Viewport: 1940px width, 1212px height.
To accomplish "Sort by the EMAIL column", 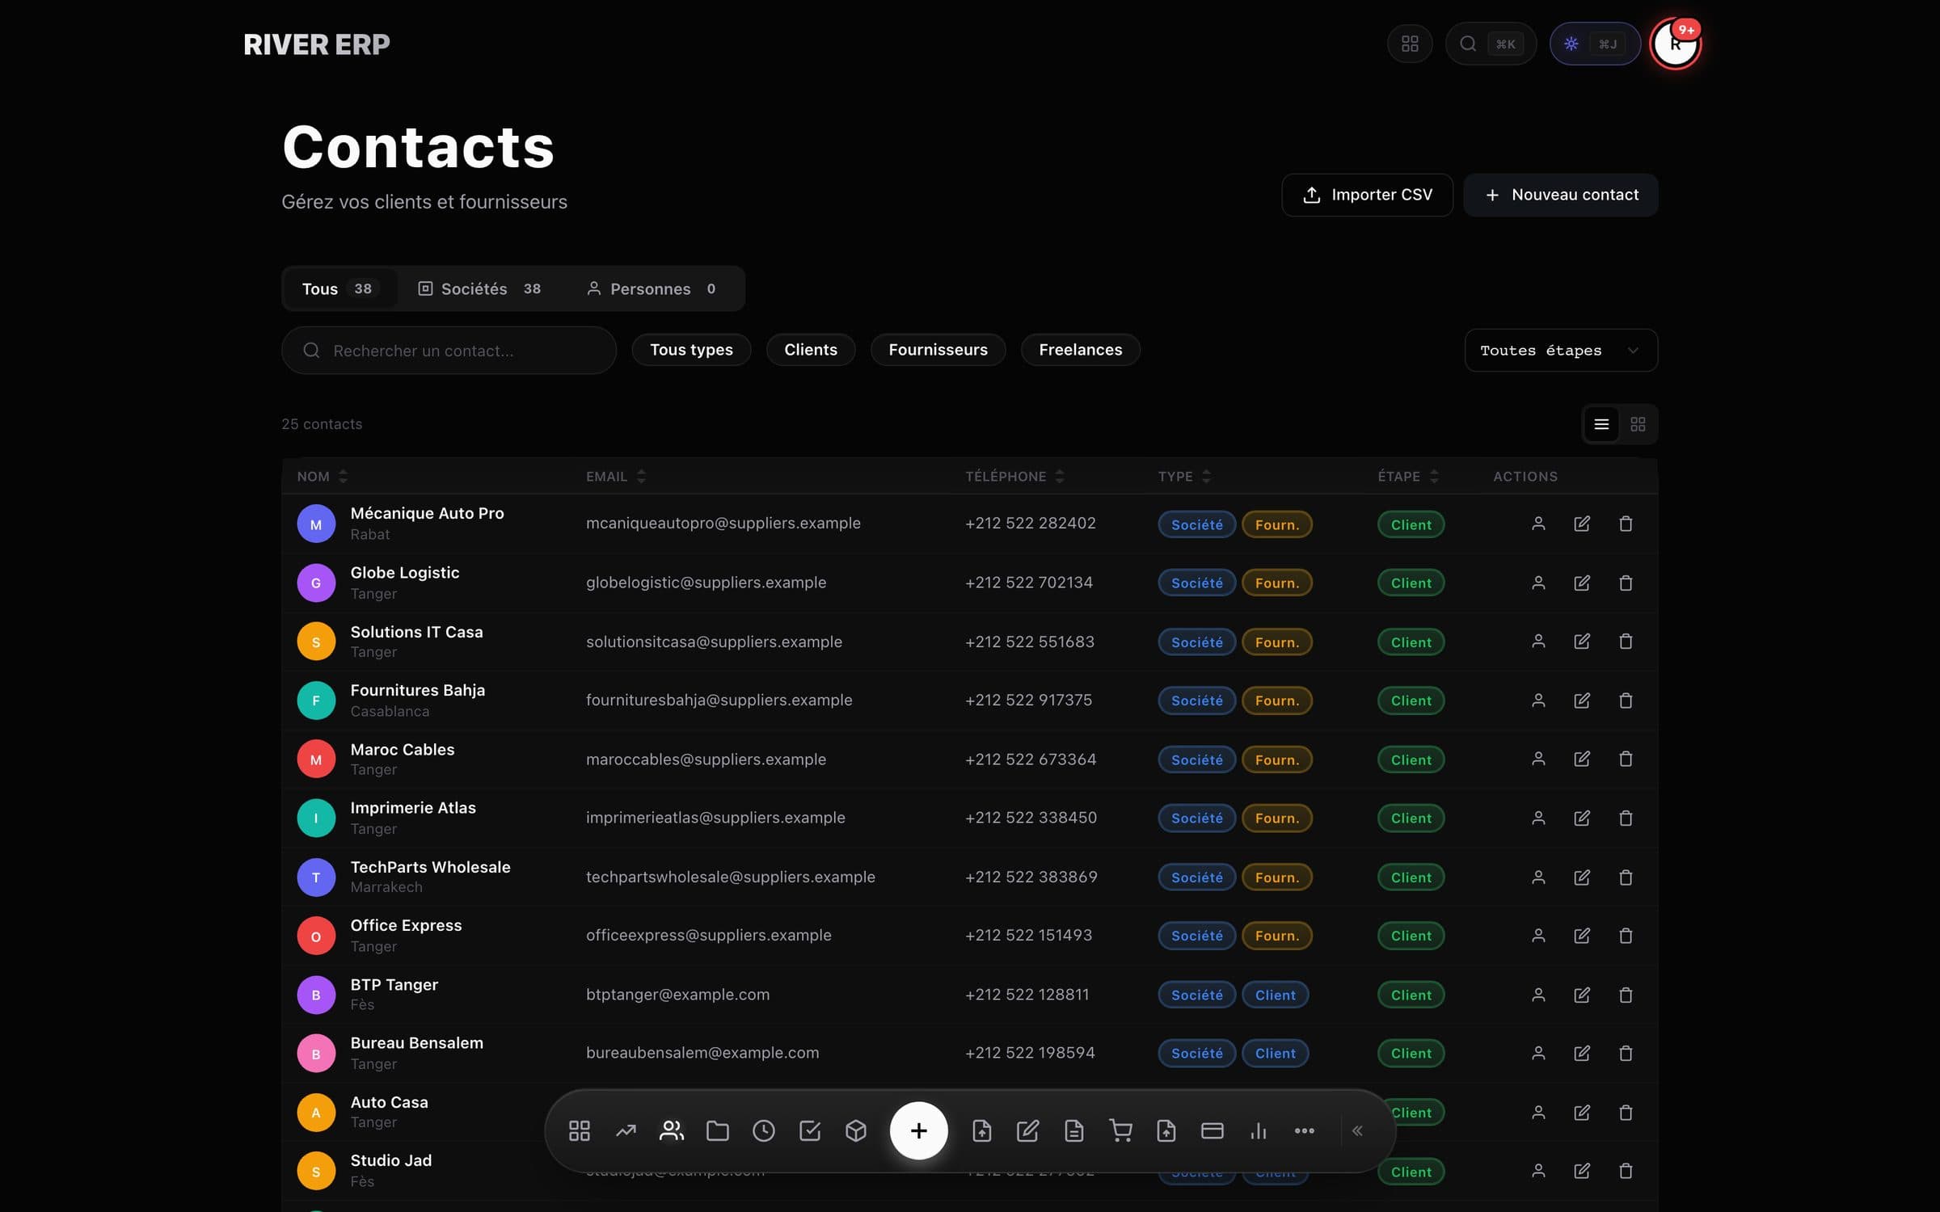I will (x=615, y=477).
